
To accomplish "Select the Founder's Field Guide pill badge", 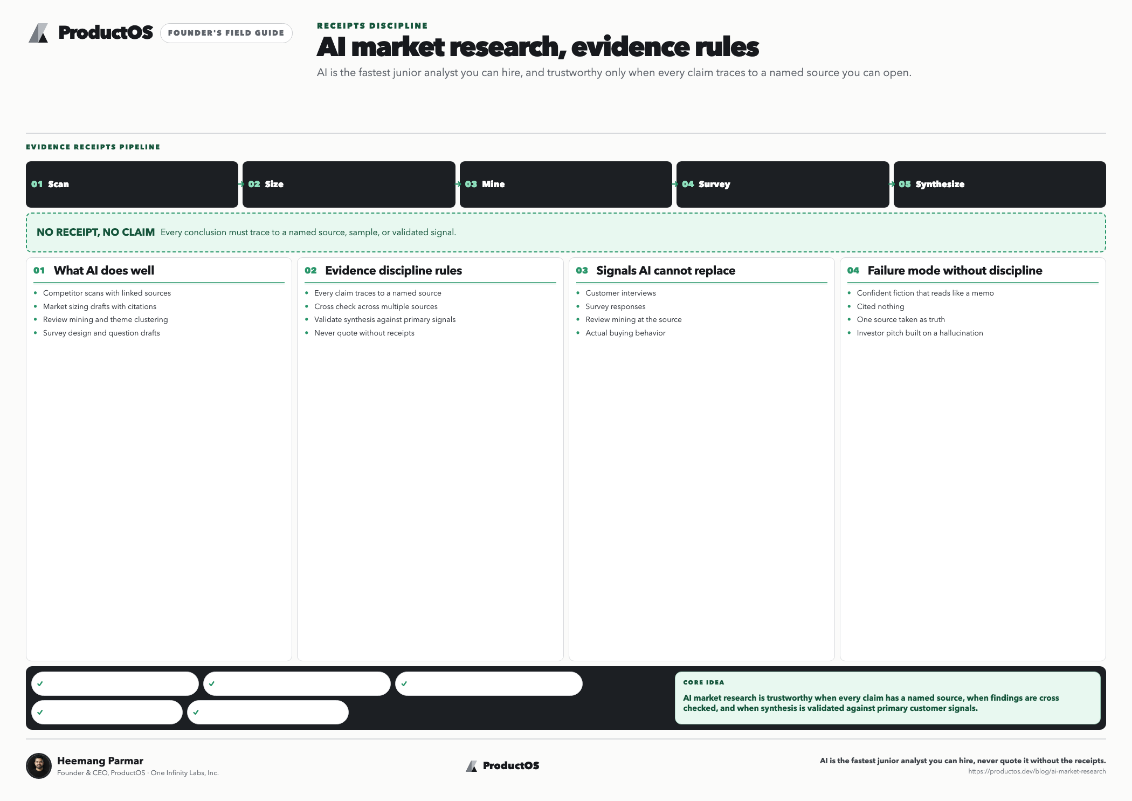I will [226, 33].
